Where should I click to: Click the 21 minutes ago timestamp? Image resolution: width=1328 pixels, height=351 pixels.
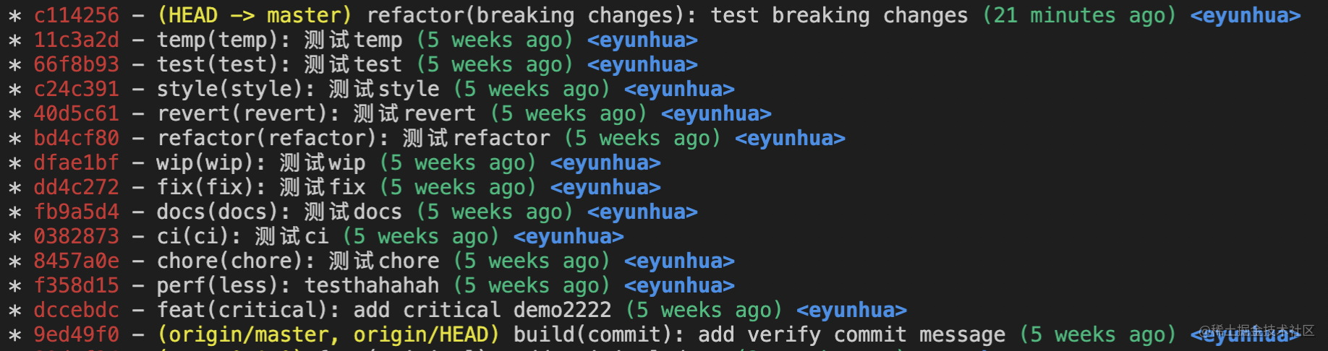click(1079, 15)
